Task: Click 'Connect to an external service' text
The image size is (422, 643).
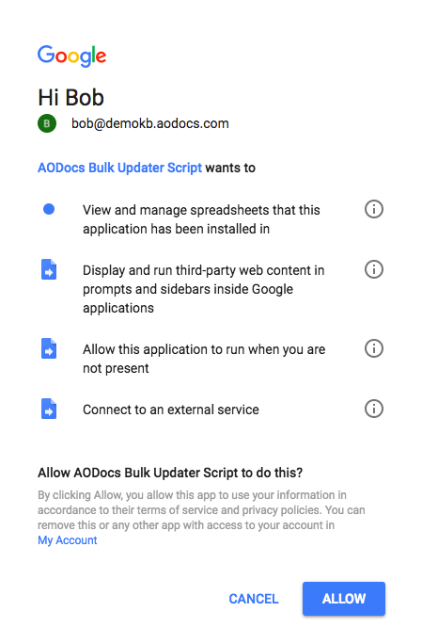Action: click(171, 410)
